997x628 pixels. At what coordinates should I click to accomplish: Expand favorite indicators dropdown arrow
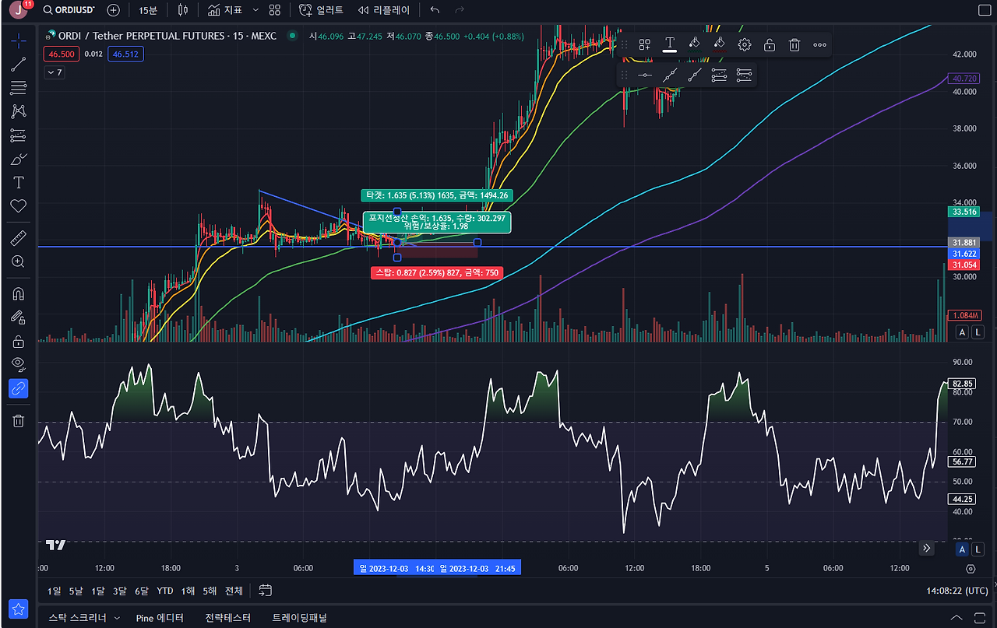pos(255,10)
